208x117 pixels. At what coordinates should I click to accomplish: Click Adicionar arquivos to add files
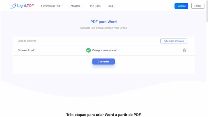coord(174,41)
